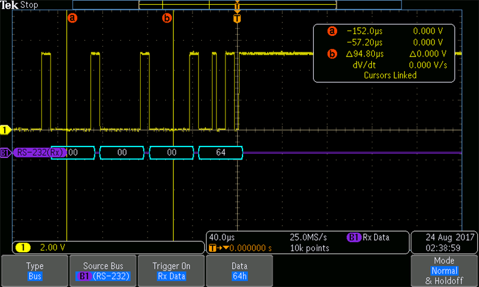The height and width of the screenshot is (287, 479).
Task: Toggle the Cursors Linked setting
Action: click(x=389, y=75)
